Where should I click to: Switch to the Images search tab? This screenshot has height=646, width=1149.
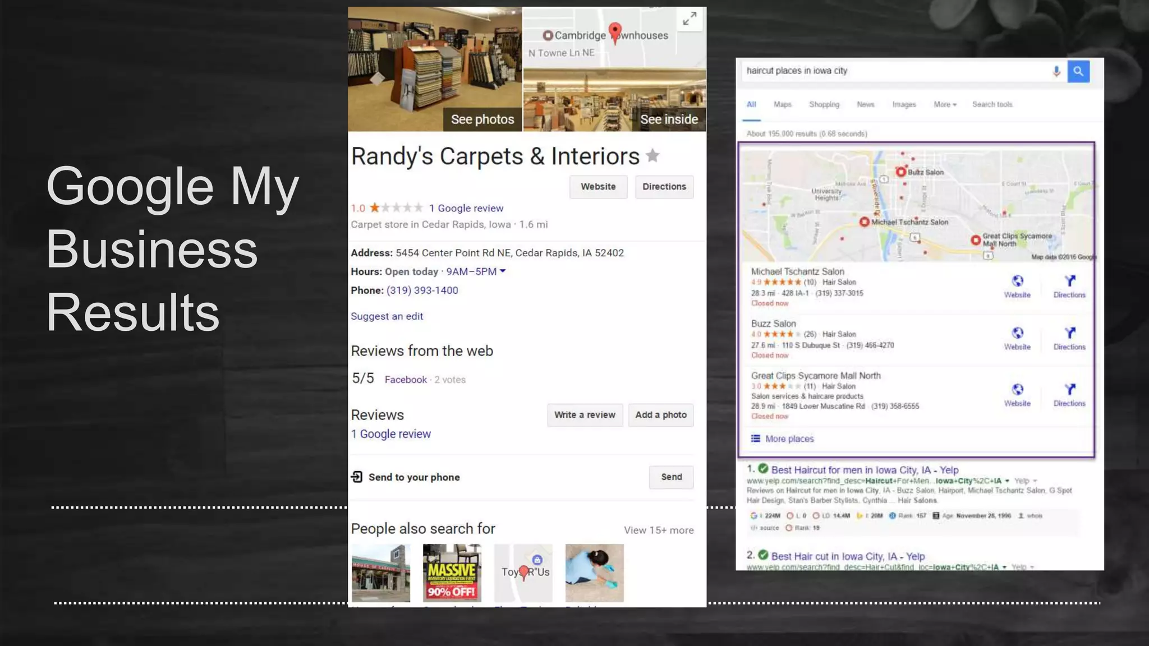pos(904,104)
